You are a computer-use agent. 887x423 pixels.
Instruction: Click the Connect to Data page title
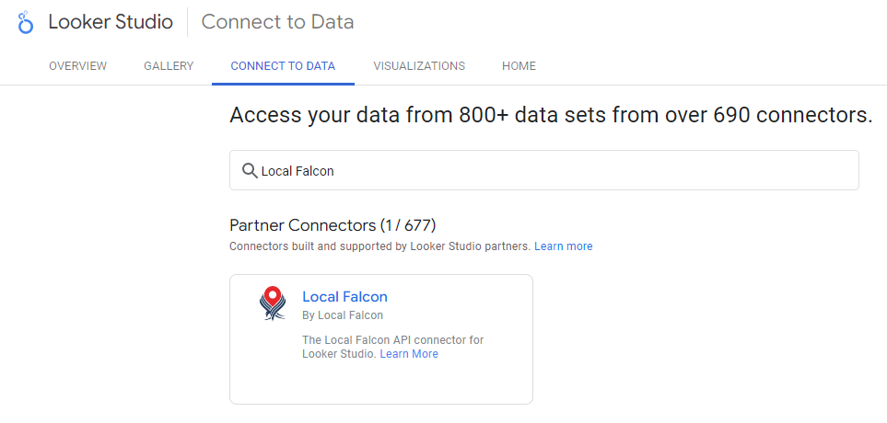278,22
